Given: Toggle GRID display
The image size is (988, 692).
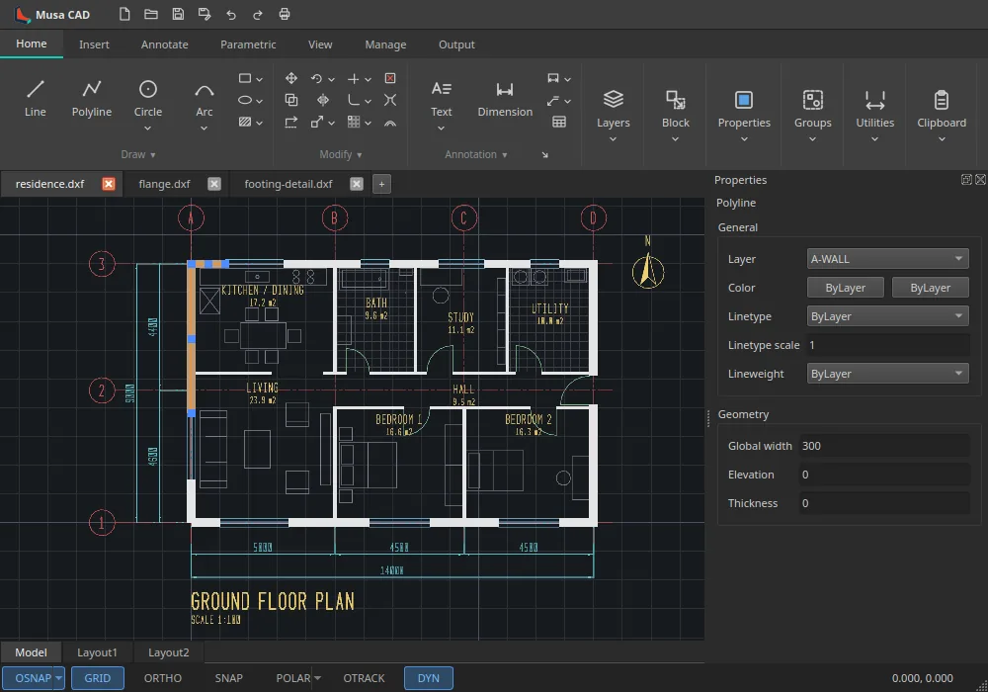Looking at the screenshot, I should coord(98,678).
